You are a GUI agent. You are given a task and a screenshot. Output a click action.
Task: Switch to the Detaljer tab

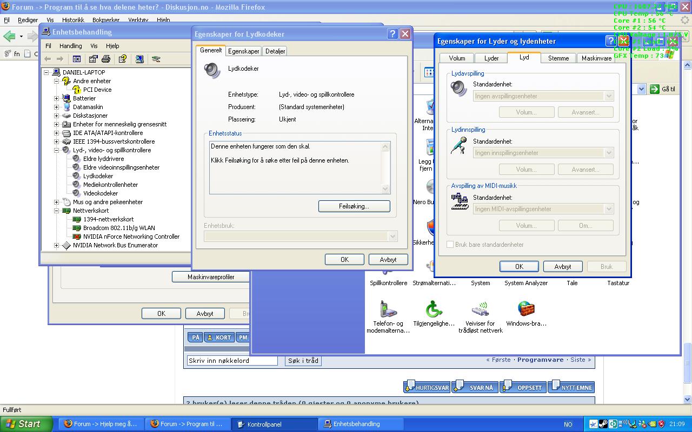click(275, 51)
